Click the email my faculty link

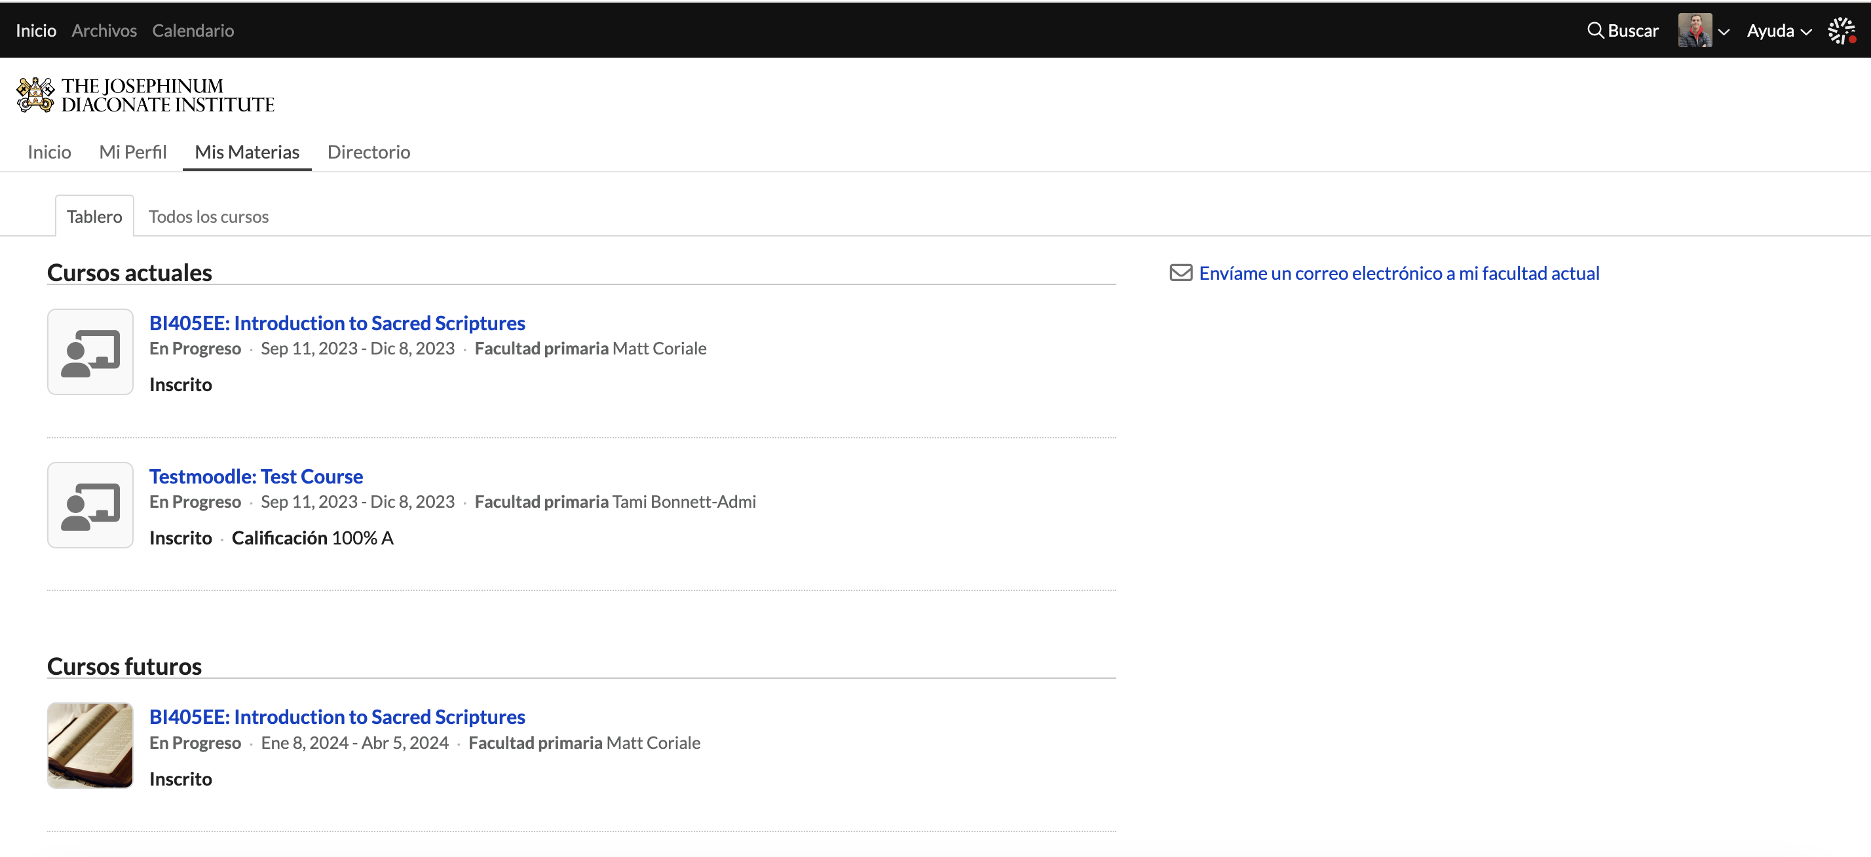click(x=1398, y=273)
